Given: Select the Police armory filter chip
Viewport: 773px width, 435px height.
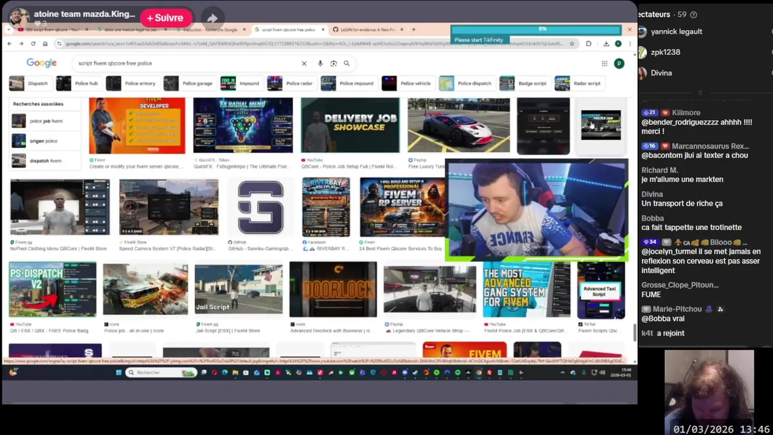Looking at the screenshot, I should coord(131,83).
